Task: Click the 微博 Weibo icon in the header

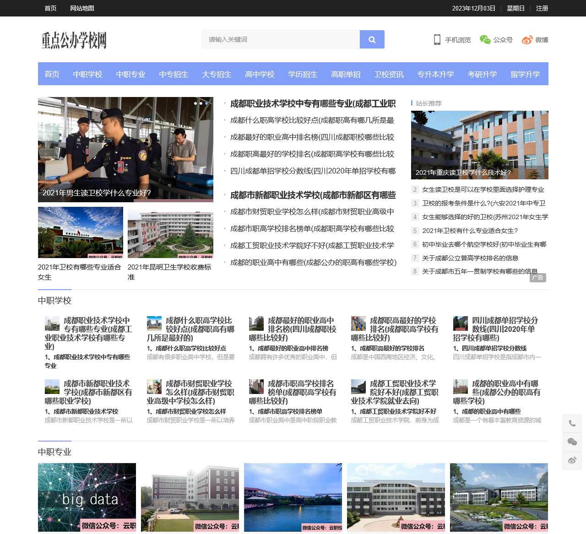Action: pos(527,40)
